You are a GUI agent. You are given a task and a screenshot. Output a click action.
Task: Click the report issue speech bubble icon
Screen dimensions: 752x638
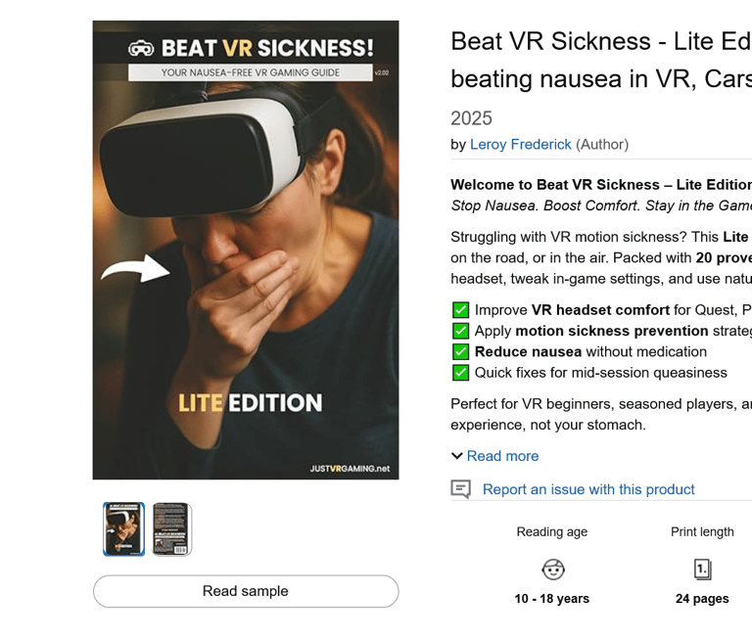tap(461, 489)
